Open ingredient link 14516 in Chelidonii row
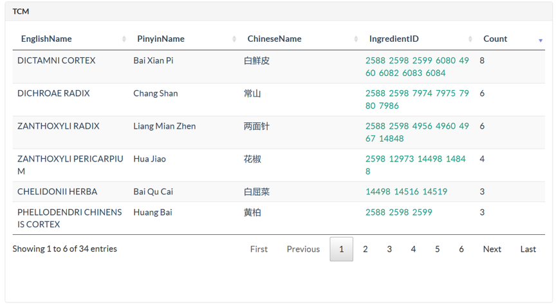The height and width of the screenshot is (305, 556). click(x=406, y=192)
